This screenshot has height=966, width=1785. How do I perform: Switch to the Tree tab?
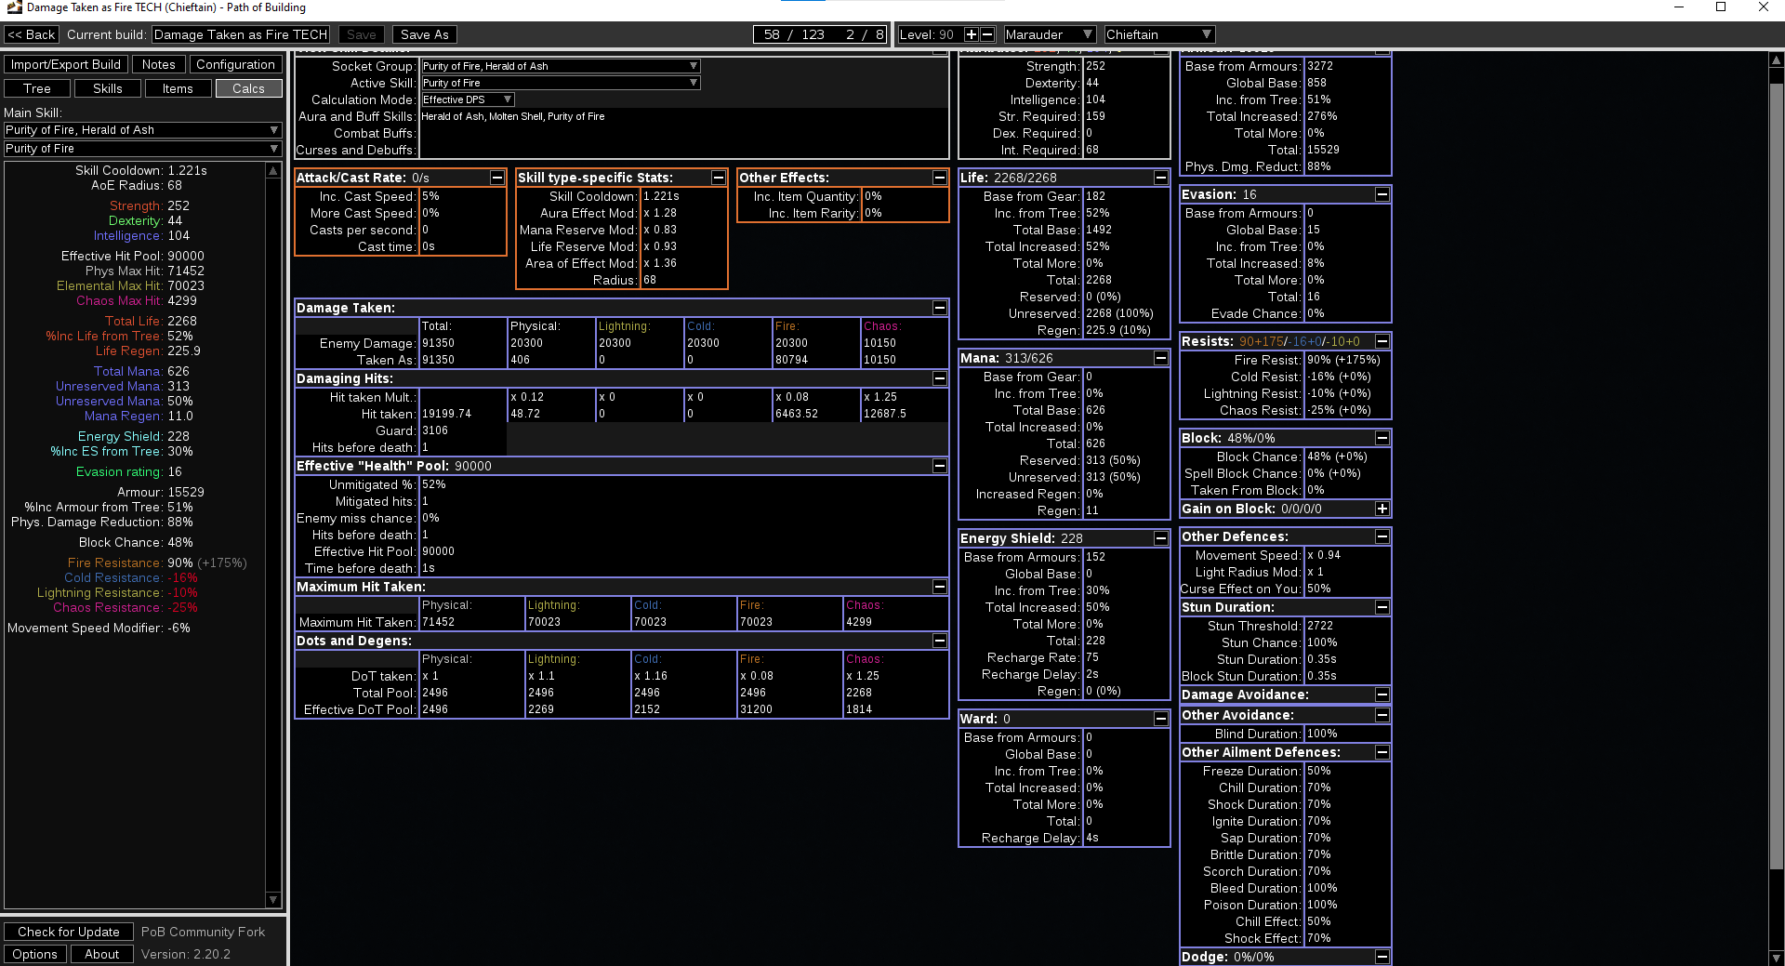click(36, 88)
